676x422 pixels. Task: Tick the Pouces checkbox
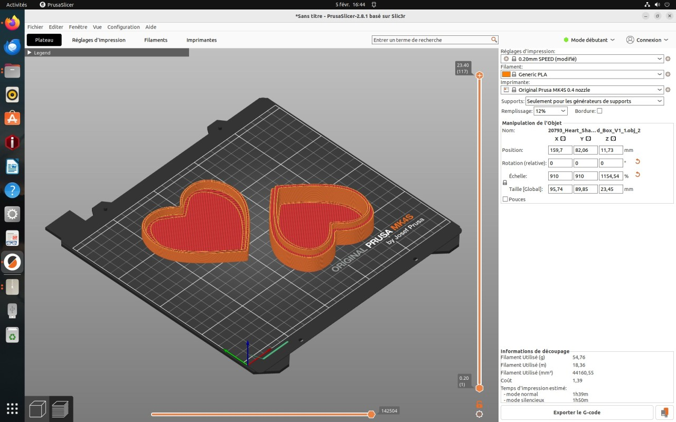(x=505, y=199)
